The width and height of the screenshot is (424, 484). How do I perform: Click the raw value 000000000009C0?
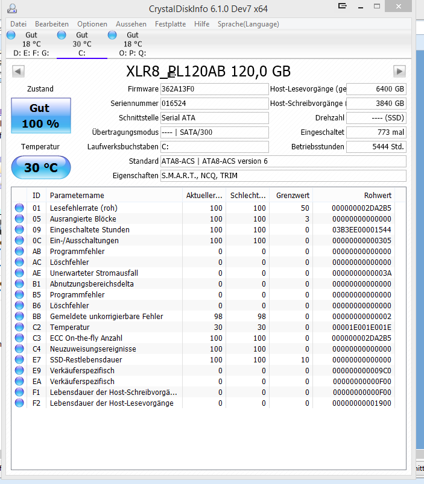coord(361,371)
